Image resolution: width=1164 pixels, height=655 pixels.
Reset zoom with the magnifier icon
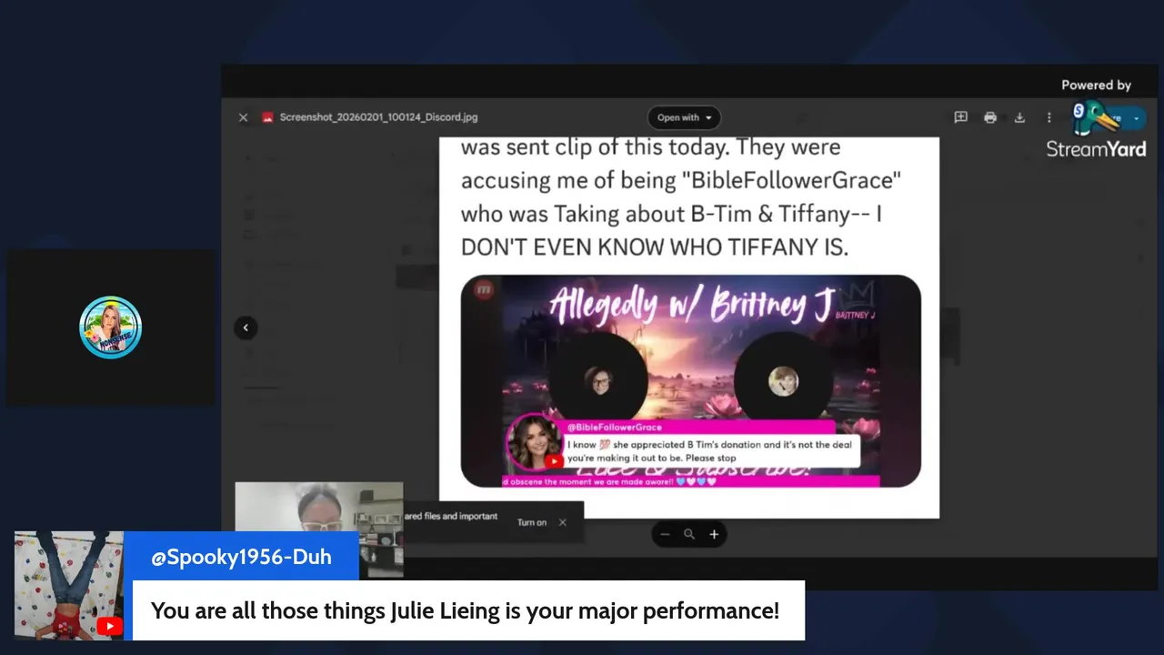(x=689, y=535)
